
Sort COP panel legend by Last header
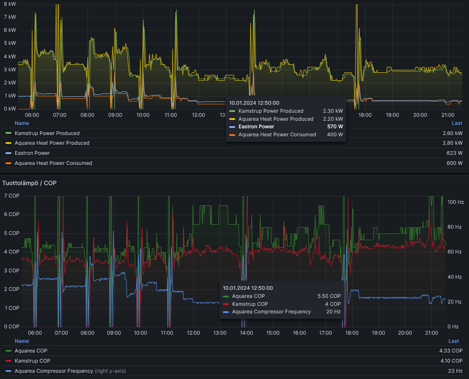coord(454,341)
